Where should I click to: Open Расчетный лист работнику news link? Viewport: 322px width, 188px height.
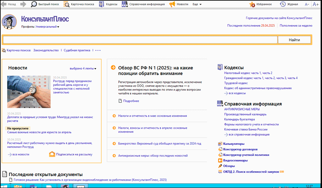[x=50, y=145]
